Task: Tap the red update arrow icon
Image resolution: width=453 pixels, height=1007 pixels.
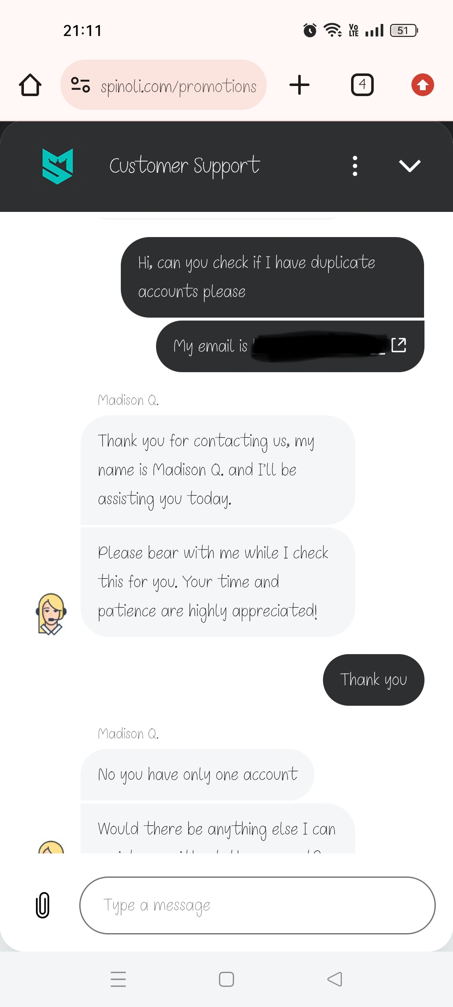Action: [x=422, y=85]
